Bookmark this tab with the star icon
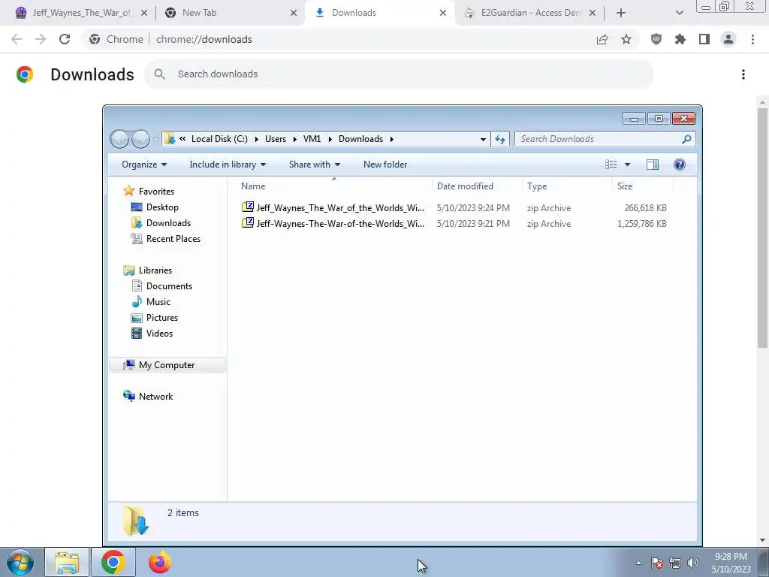 (x=626, y=39)
